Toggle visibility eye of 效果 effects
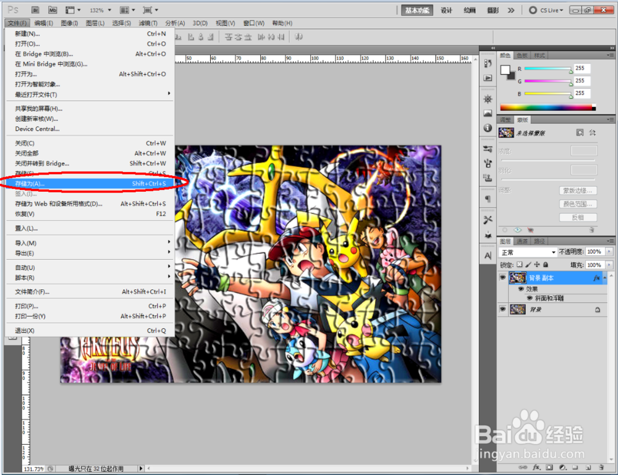The image size is (618, 475). (x=521, y=289)
